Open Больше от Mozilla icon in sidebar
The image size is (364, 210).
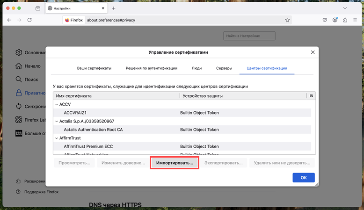pyautogui.click(x=19, y=133)
